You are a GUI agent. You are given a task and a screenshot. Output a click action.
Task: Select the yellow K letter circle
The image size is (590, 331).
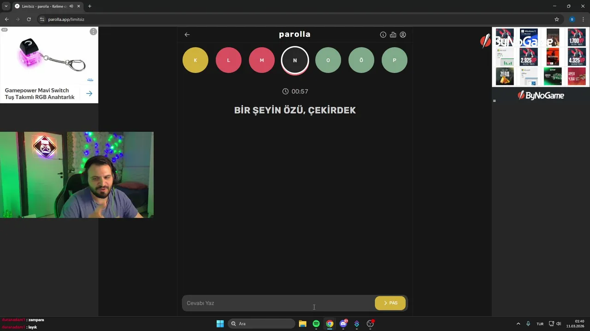pyautogui.click(x=195, y=60)
